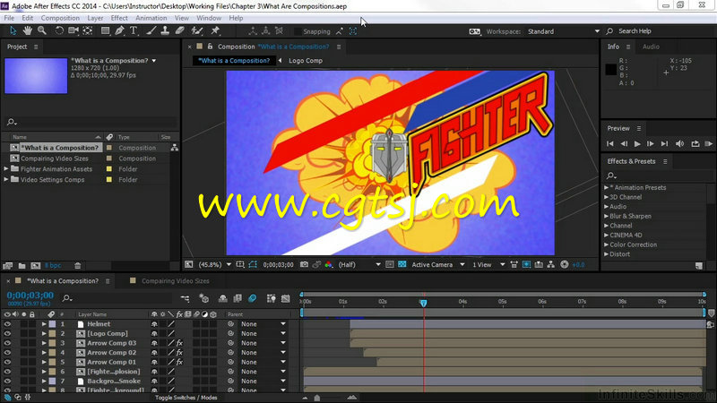Click the Helmet layer label color swatch
717x403 pixels.
(x=53, y=324)
